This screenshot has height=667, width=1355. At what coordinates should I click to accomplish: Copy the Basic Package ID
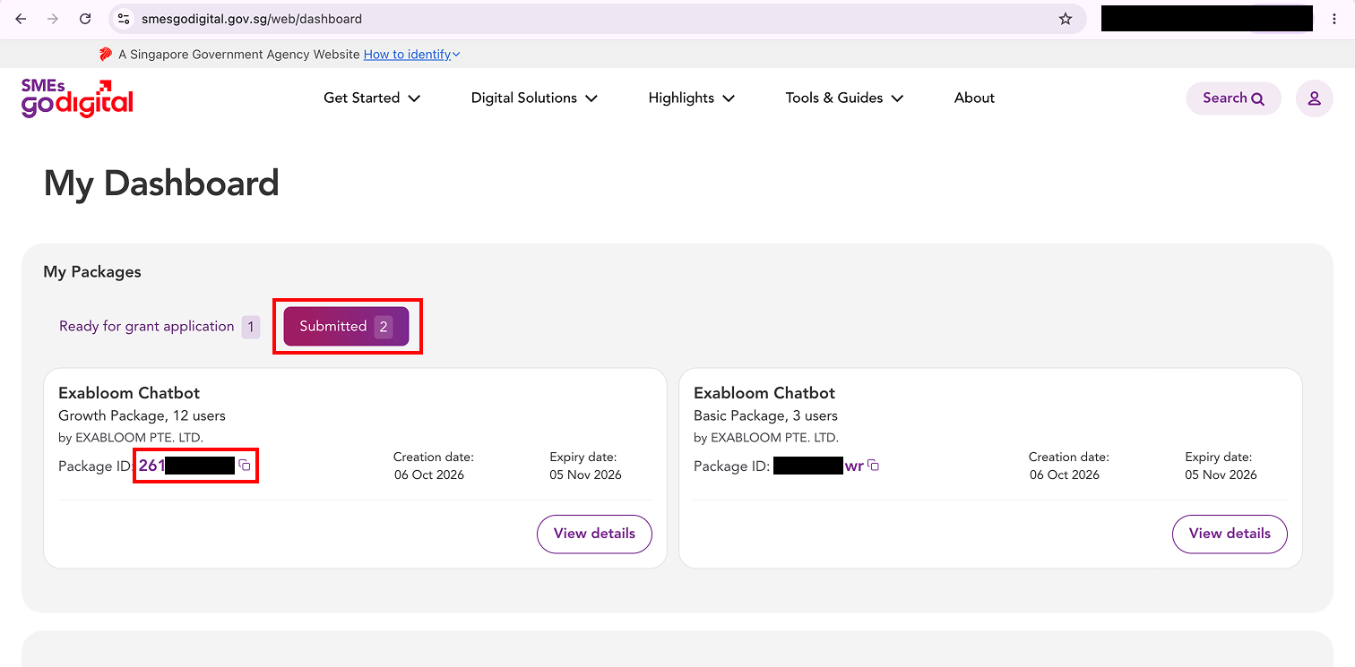pyautogui.click(x=873, y=466)
